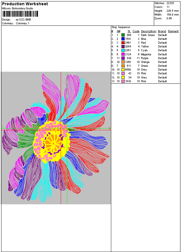This screenshot has width=181, height=252.
Task: Click the 'Colorway:' label
Action: click(8, 23)
